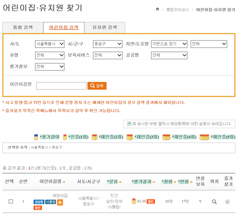Click the 어린이집명 text input field

61,86
